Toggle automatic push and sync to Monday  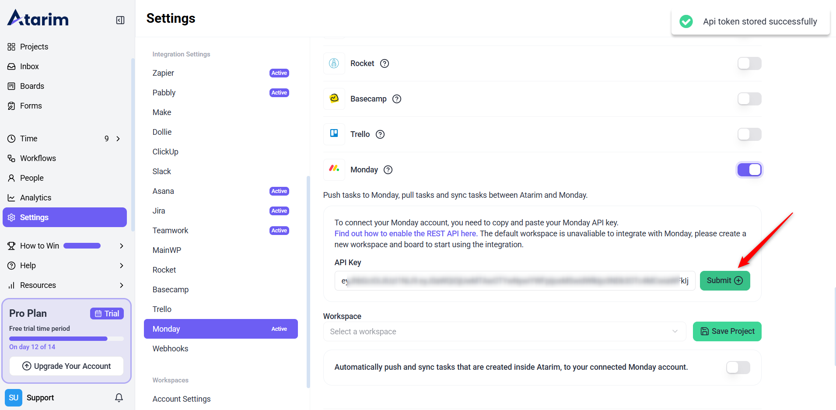[738, 368]
